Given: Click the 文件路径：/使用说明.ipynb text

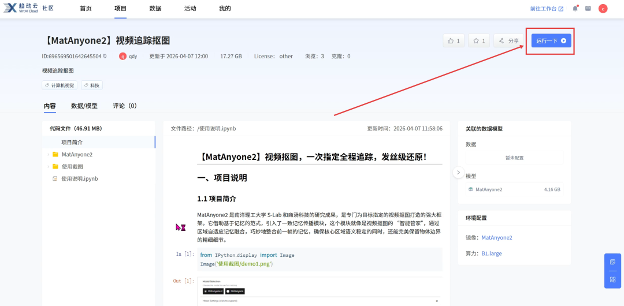Looking at the screenshot, I should (203, 129).
